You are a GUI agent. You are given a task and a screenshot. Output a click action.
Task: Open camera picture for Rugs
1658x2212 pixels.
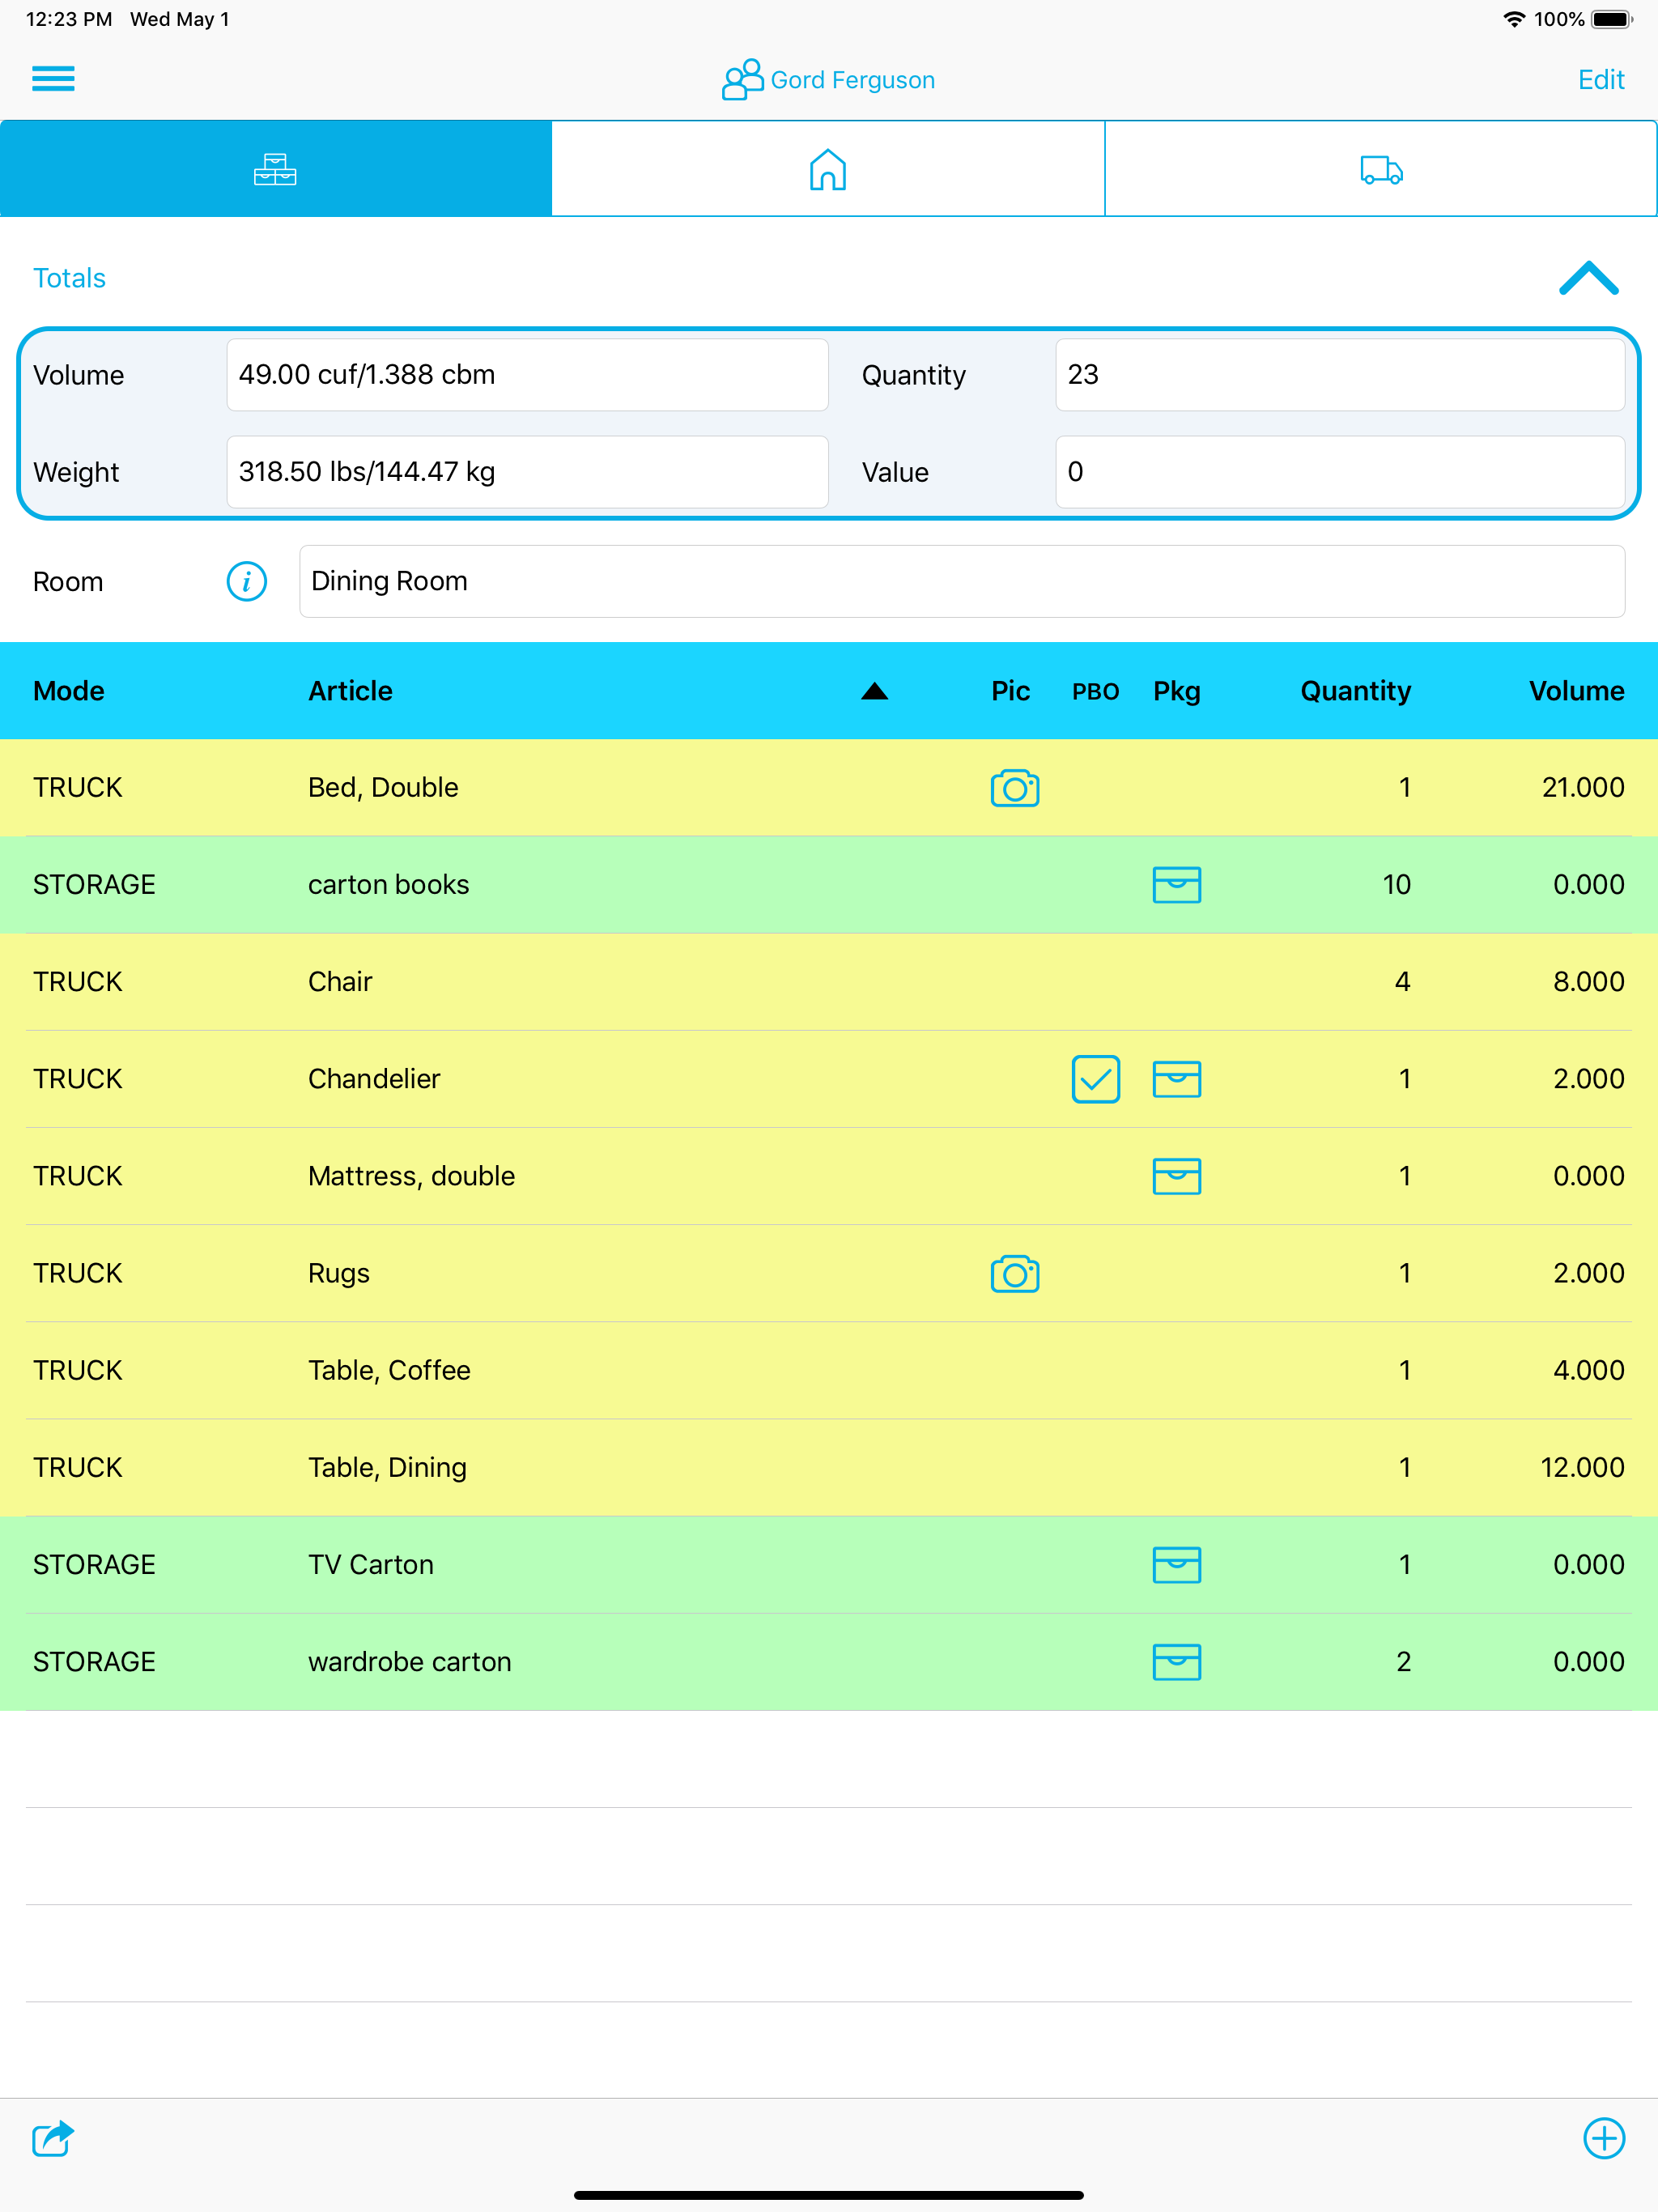[x=1015, y=1274]
